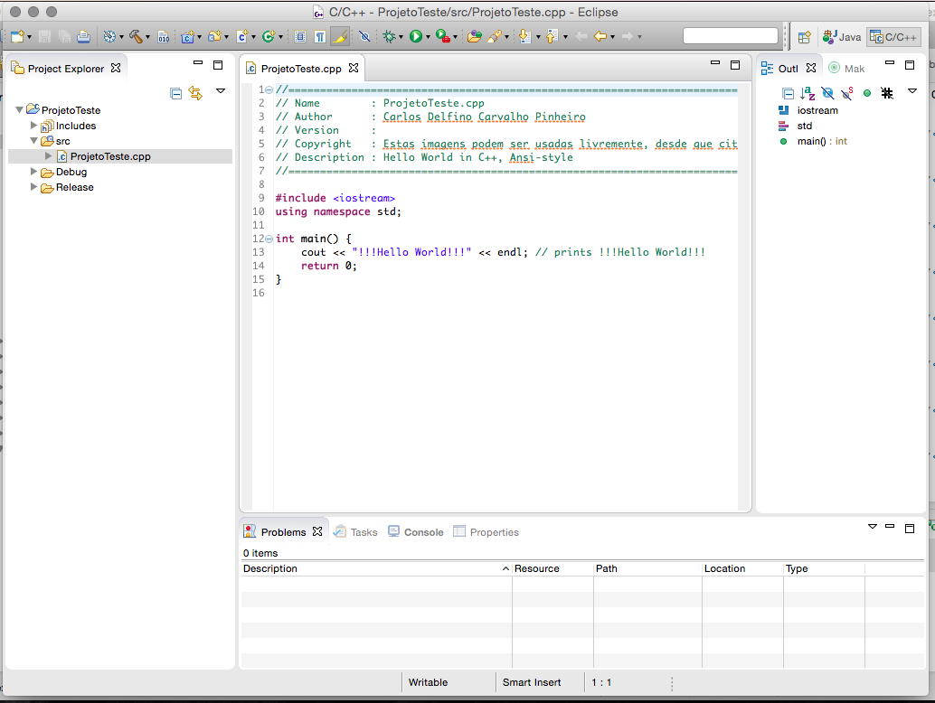Expand the Release folder node
The image size is (935, 703).
(x=34, y=186)
